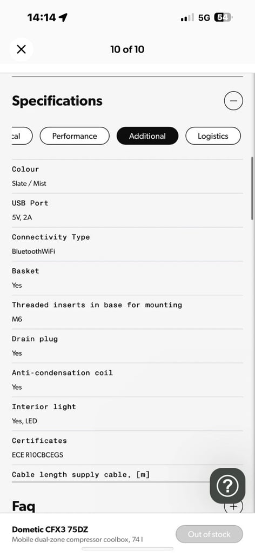Select the partially hidden tab at left

point(22,136)
